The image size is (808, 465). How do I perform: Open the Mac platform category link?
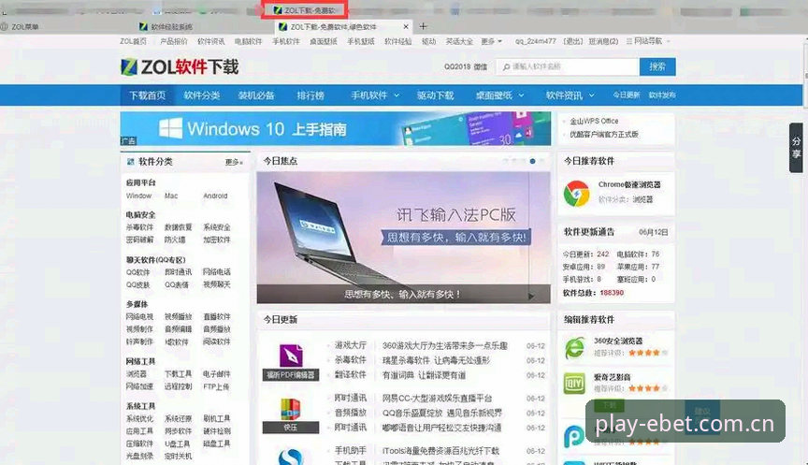[x=171, y=196]
